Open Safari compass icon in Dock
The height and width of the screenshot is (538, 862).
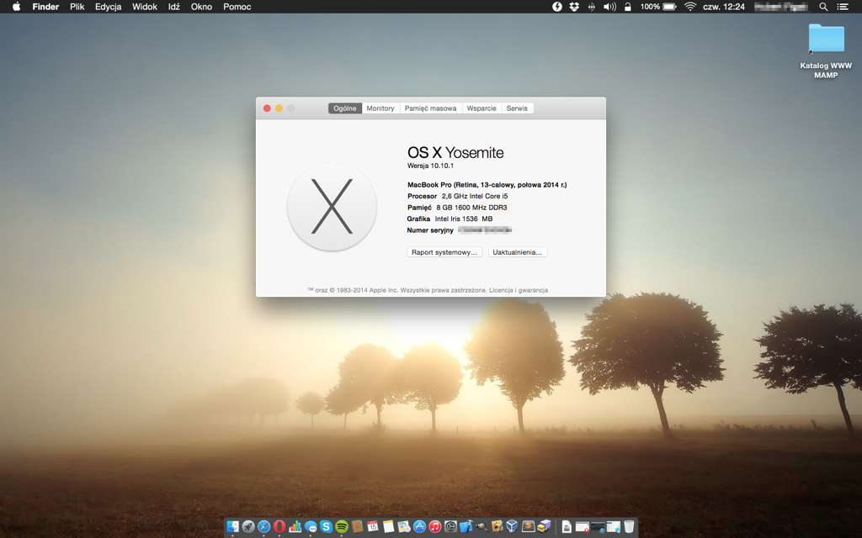(x=263, y=526)
